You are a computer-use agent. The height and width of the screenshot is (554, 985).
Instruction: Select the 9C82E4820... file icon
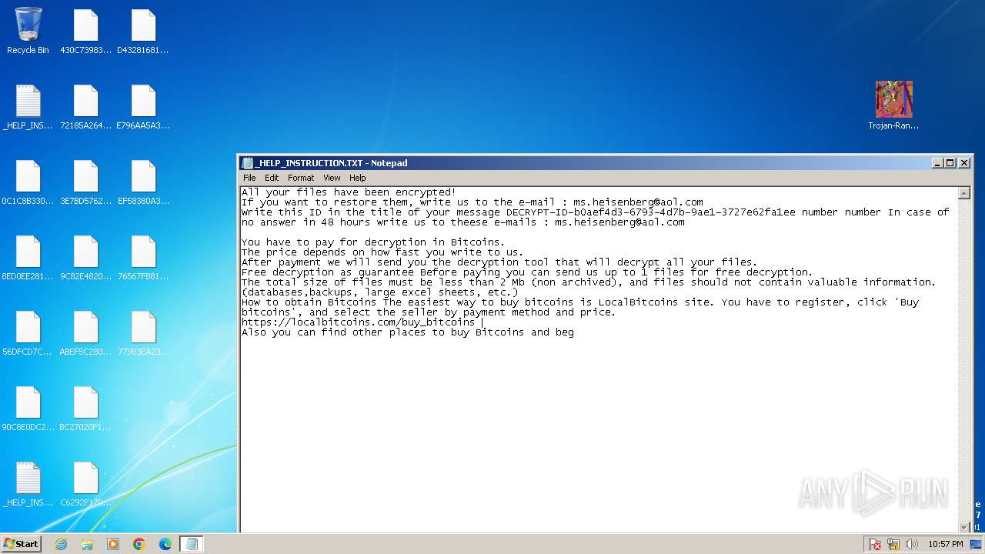click(x=85, y=257)
